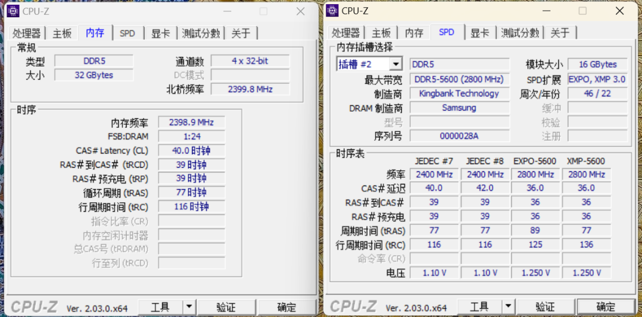Click 行周期时间 (tRC) value 116 时钟
The height and width of the screenshot is (317, 642).
(x=191, y=206)
